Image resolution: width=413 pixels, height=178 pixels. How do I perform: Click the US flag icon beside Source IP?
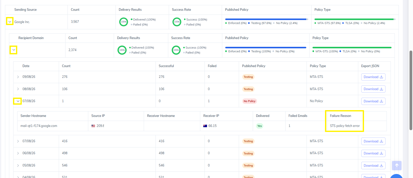click(93, 126)
